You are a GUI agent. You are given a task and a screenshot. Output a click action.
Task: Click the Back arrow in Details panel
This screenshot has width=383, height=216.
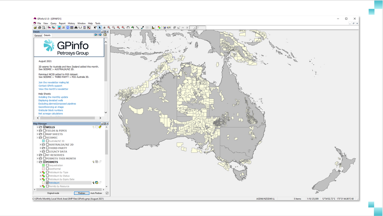coord(96,35)
